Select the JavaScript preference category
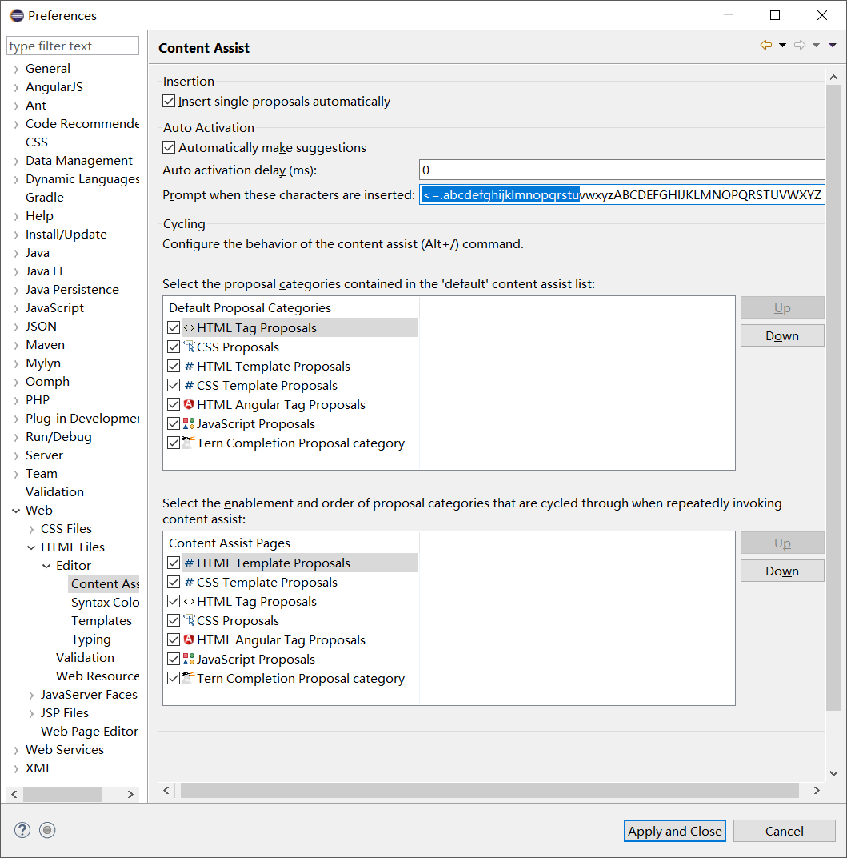The image size is (847, 858). [x=54, y=308]
